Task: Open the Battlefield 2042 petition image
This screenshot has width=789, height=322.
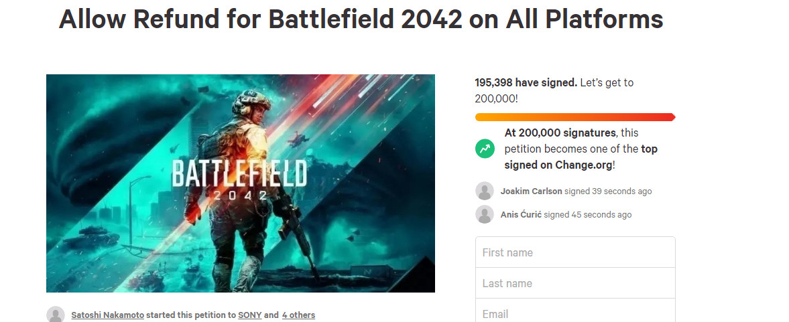Action: tap(240, 183)
